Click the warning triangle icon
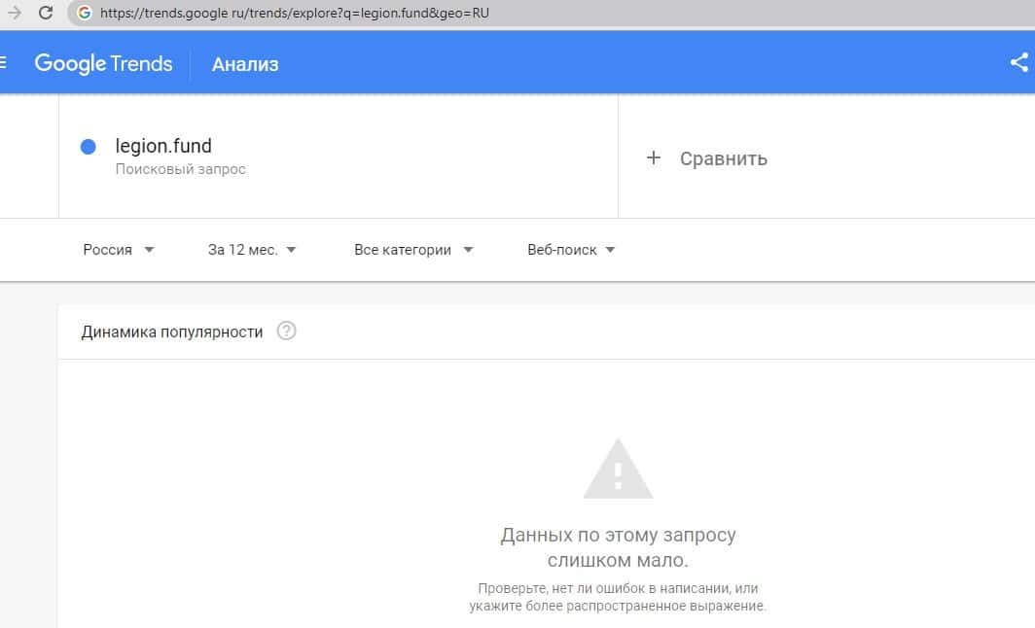The image size is (1035, 628). [618, 469]
